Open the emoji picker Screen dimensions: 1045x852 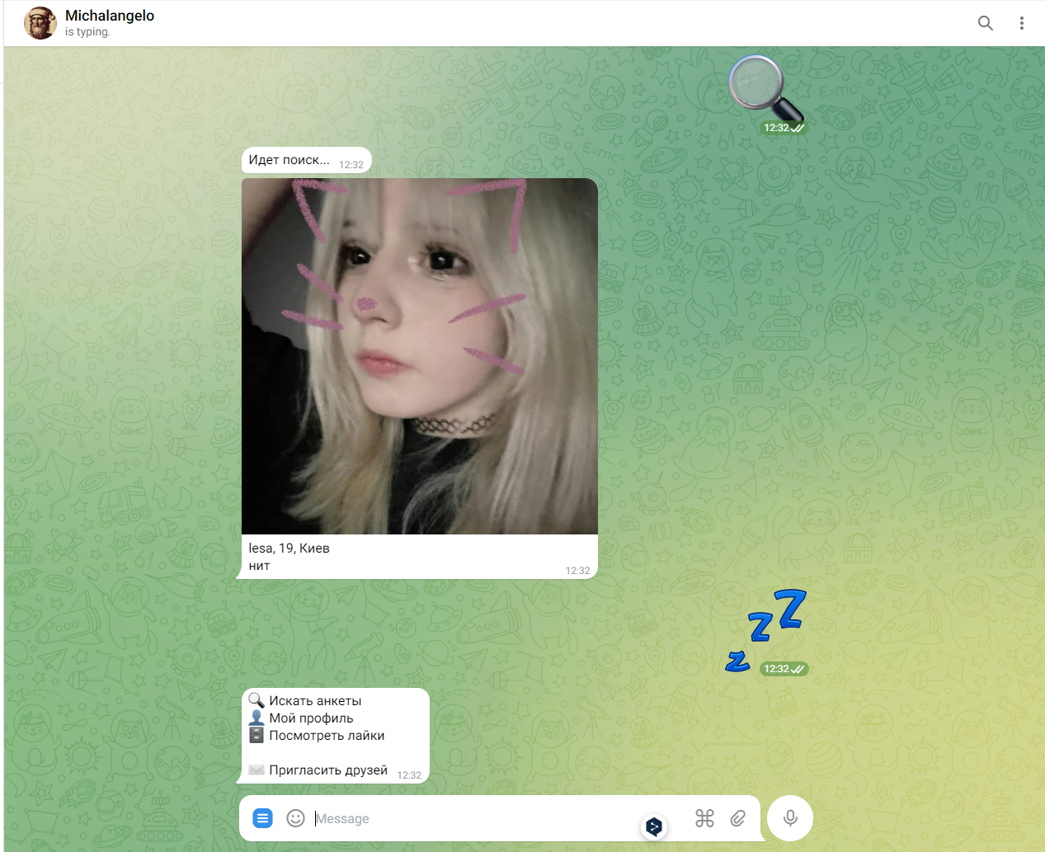(295, 818)
